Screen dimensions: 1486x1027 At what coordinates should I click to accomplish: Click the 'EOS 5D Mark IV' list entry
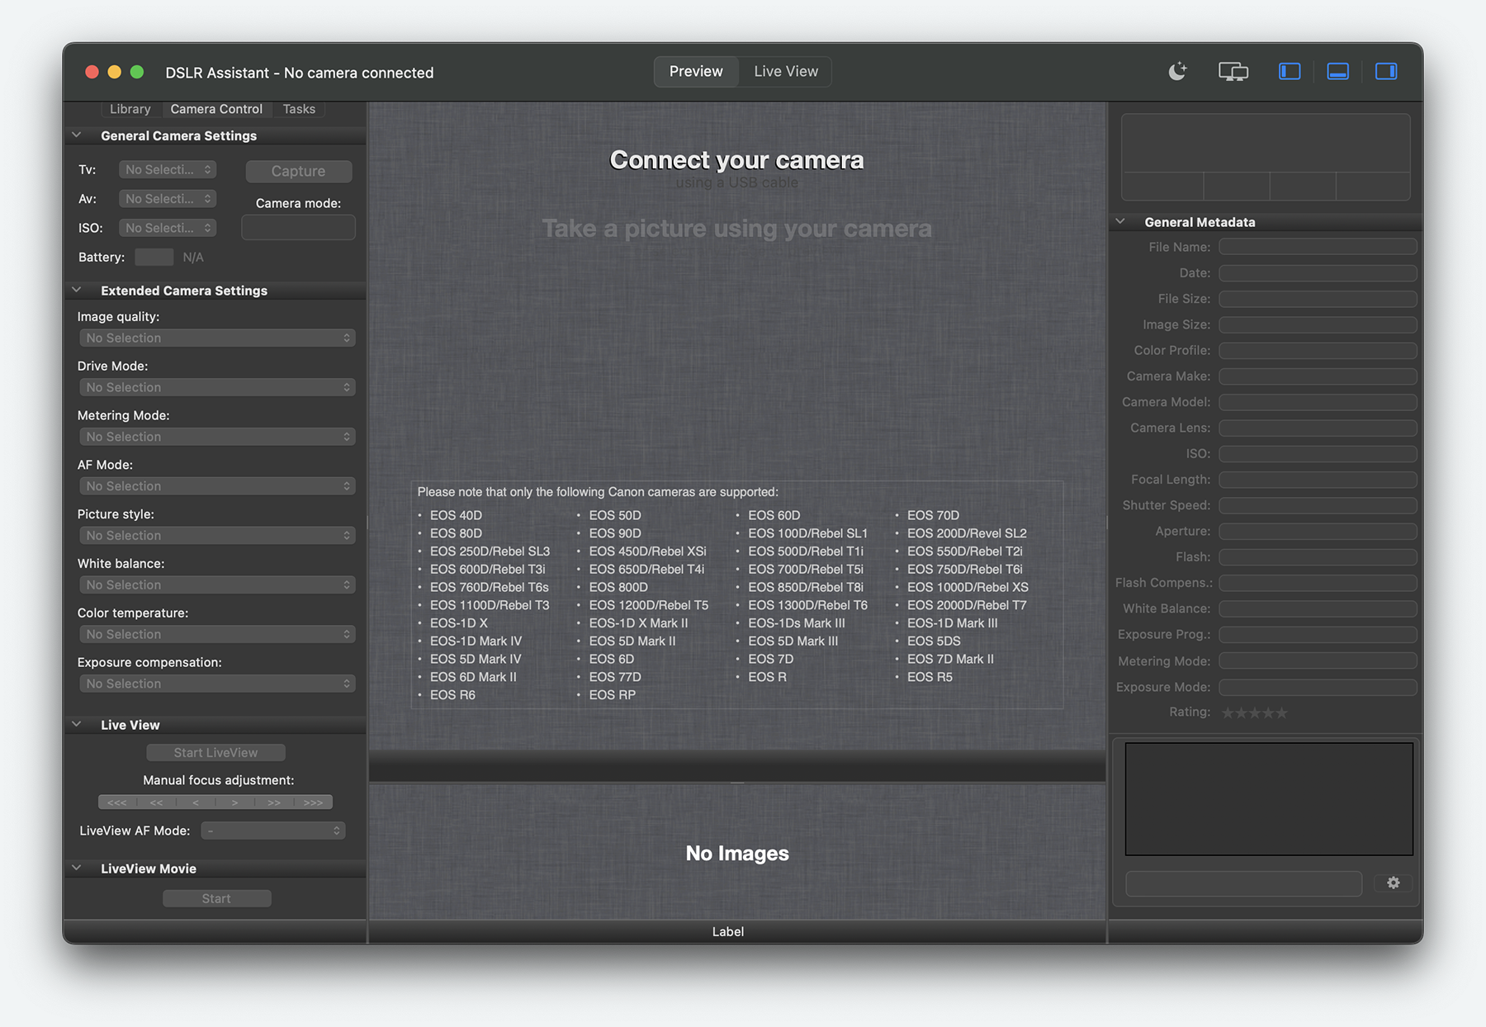tap(476, 659)
